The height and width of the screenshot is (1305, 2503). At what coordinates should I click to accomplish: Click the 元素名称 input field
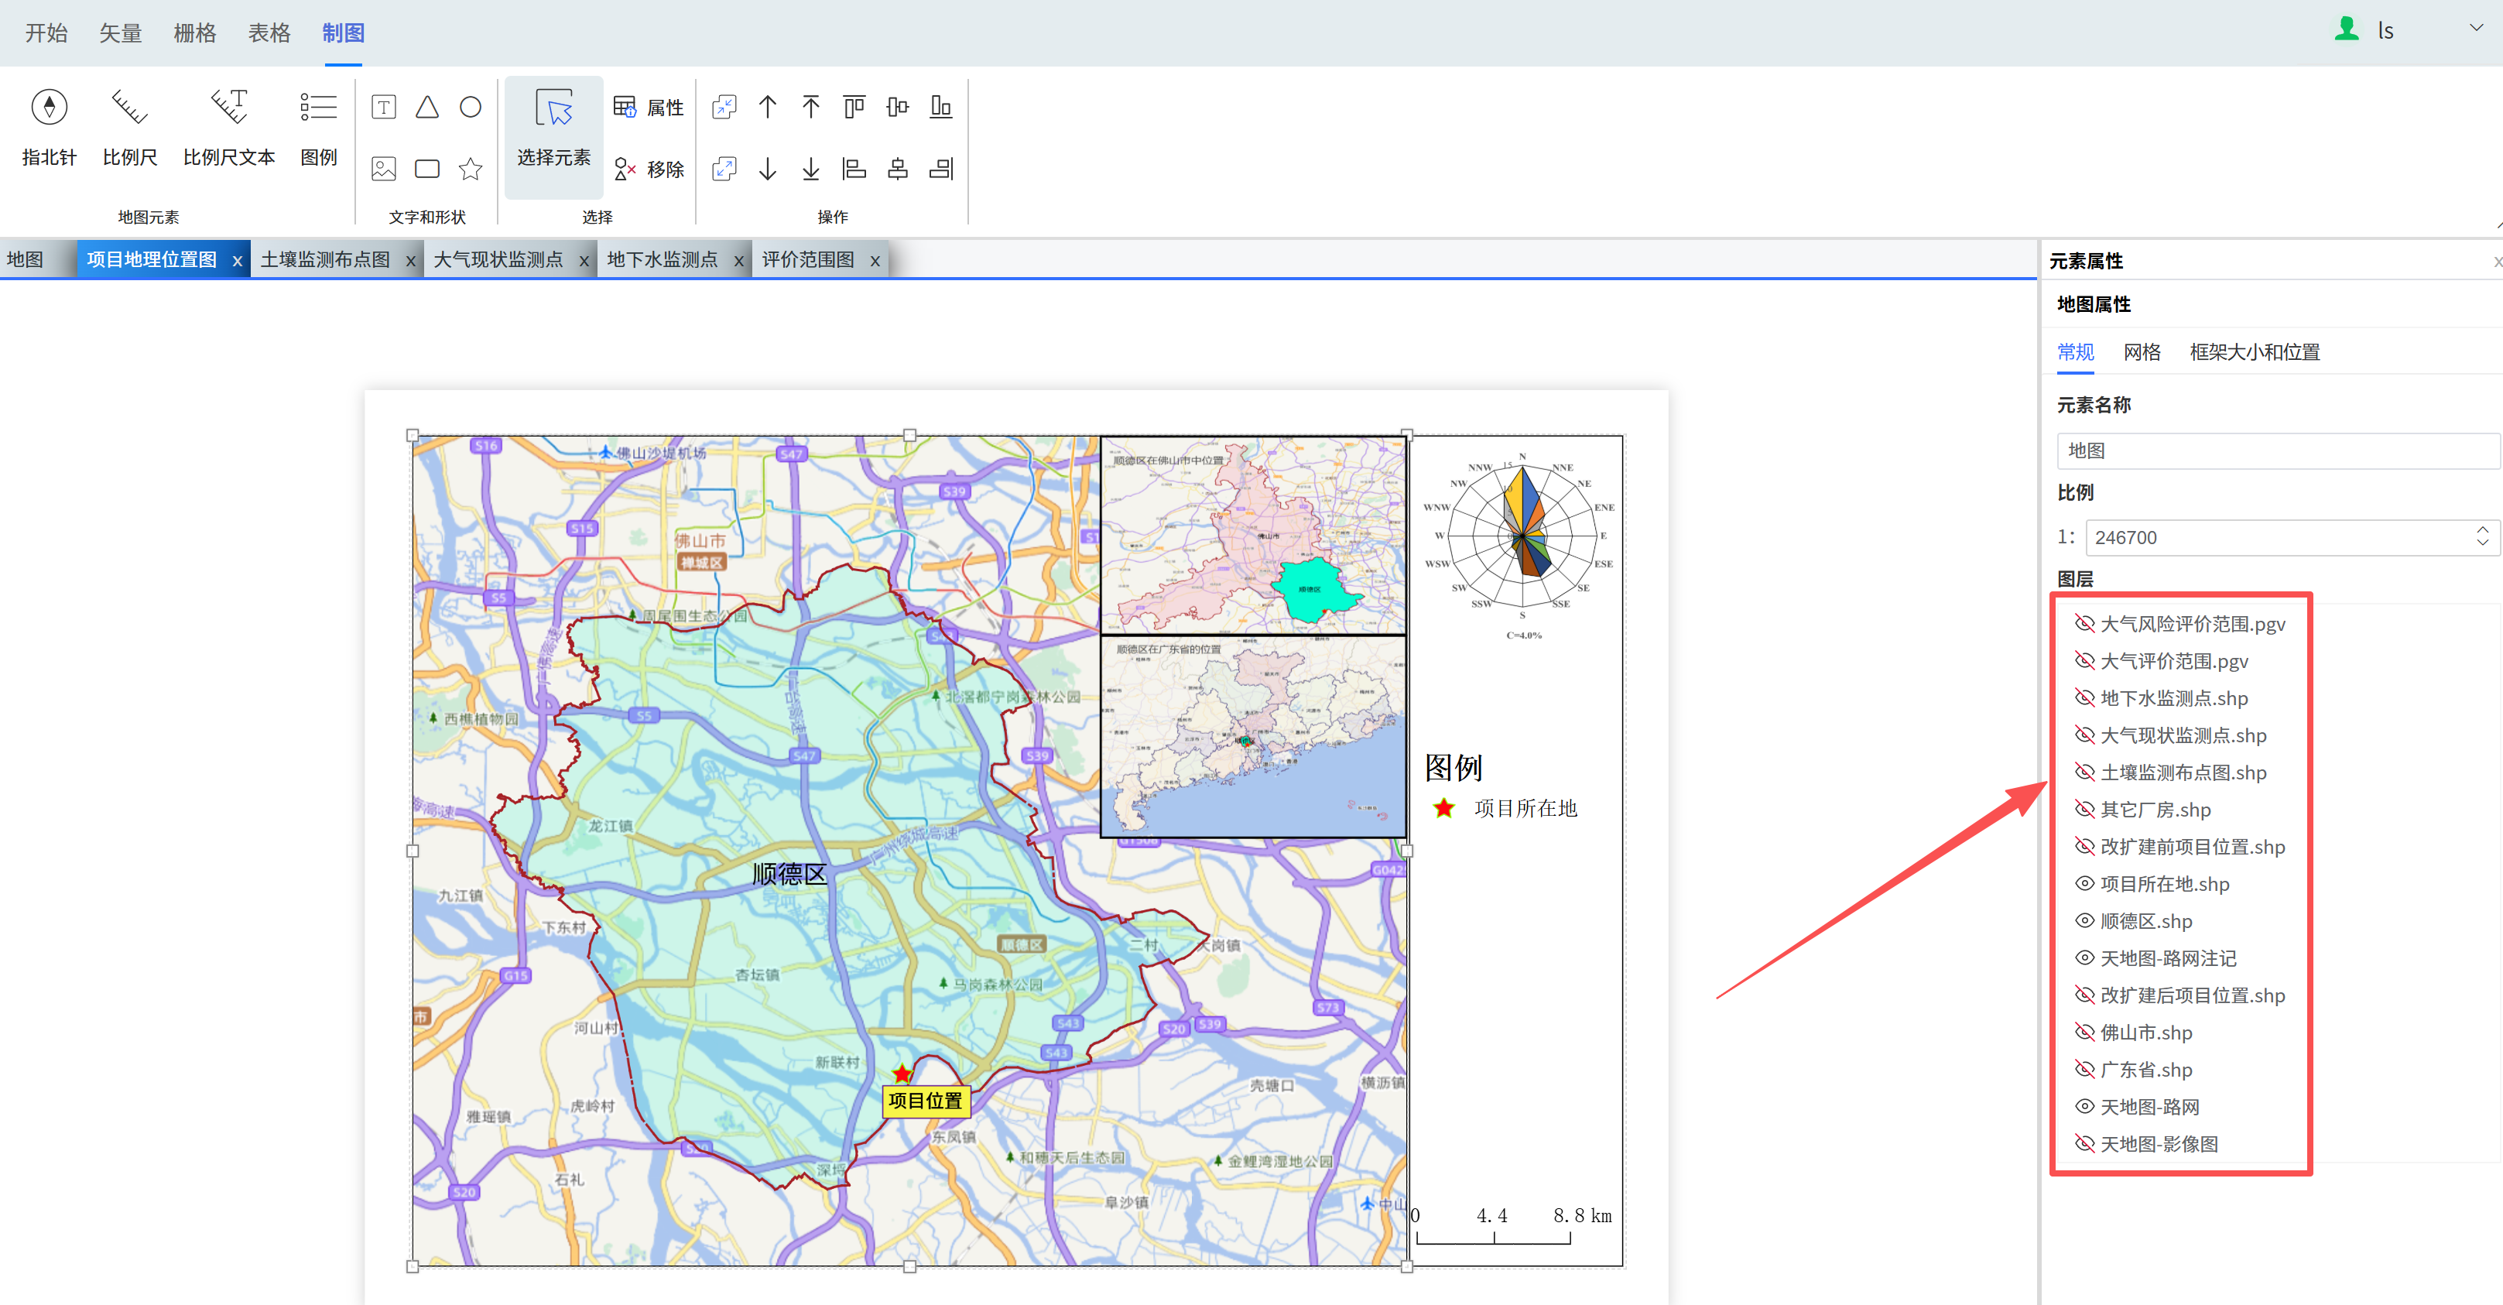[2274, 451]
